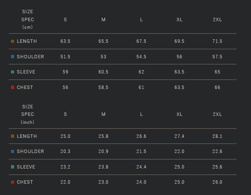Click LENGTH value 63.5 for size S

(65, 41)
